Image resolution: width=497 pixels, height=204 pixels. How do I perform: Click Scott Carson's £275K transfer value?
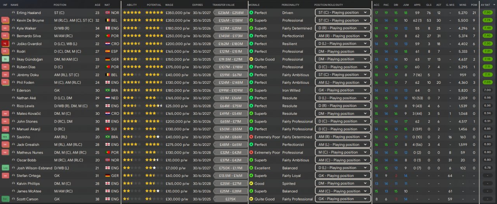tap(231, 199)
